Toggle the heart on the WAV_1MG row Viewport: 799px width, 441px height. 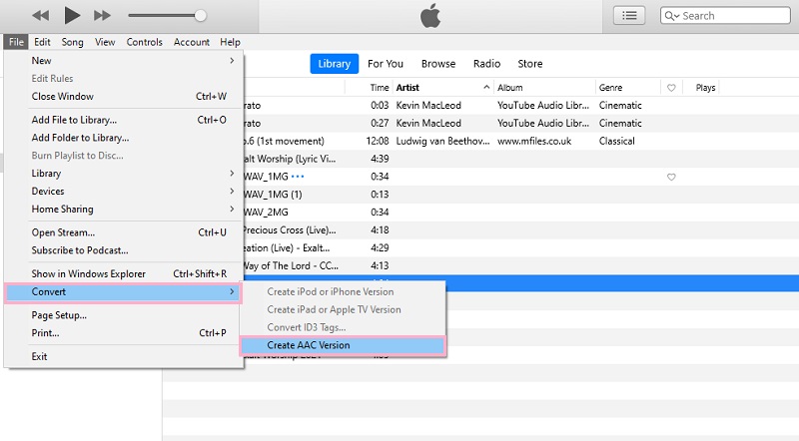click(x=671, y=177)
